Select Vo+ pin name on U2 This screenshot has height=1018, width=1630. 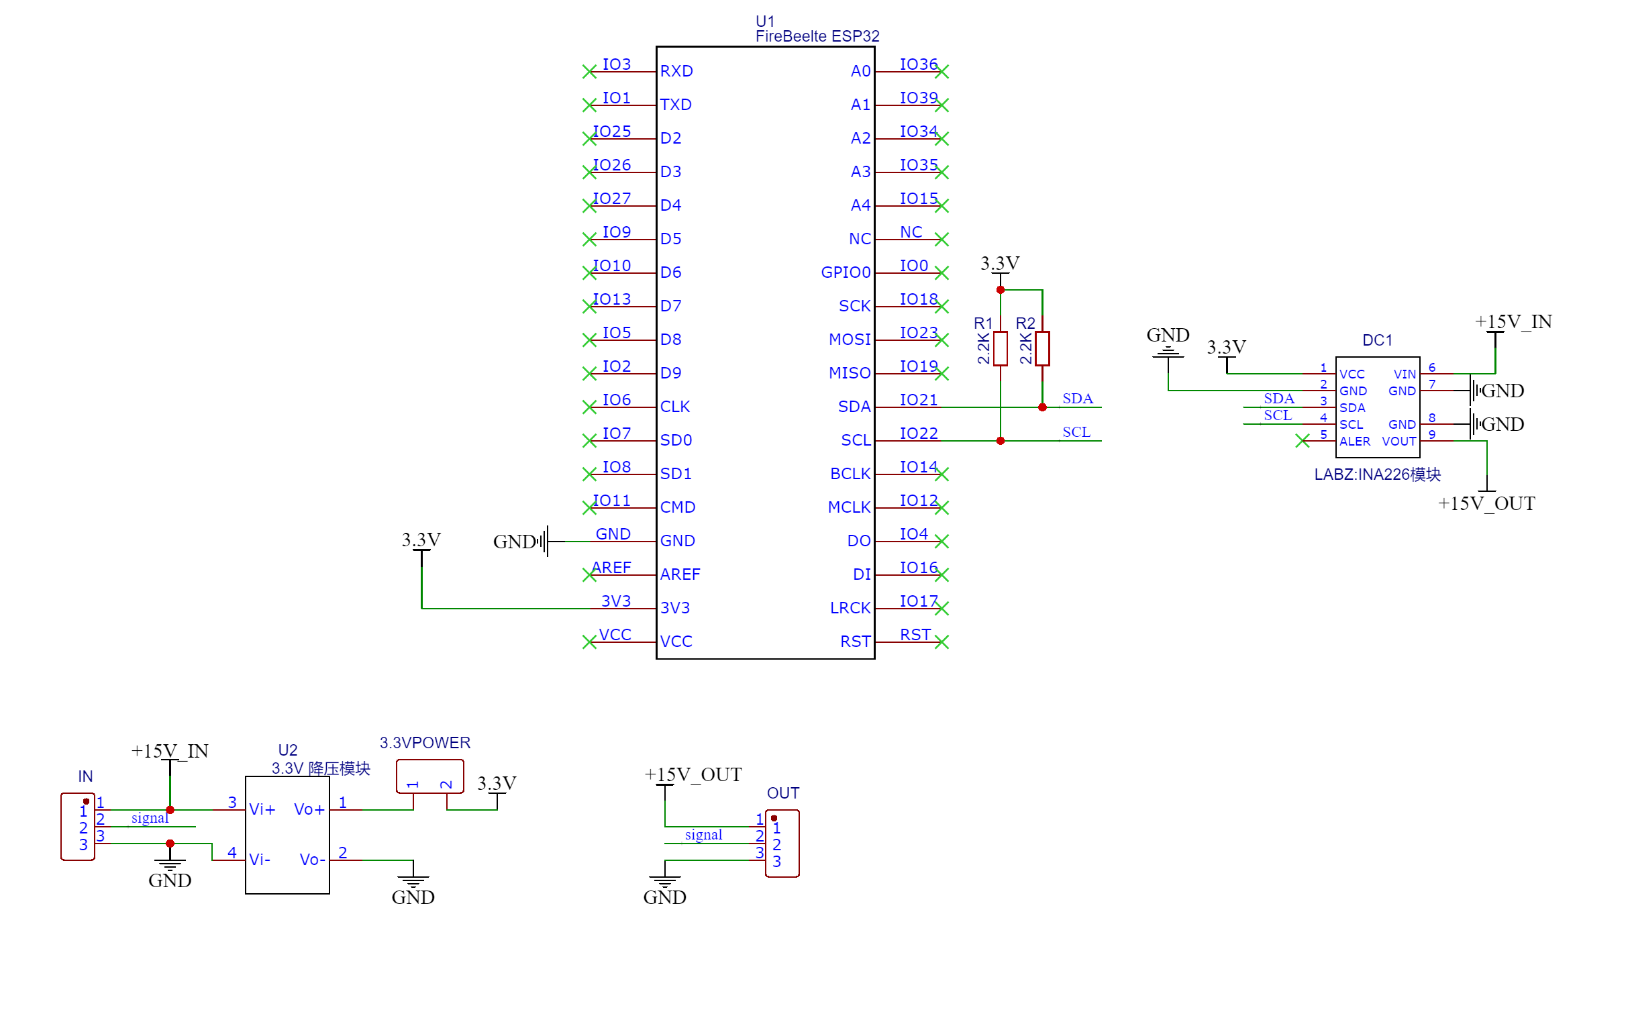[310, 810]
